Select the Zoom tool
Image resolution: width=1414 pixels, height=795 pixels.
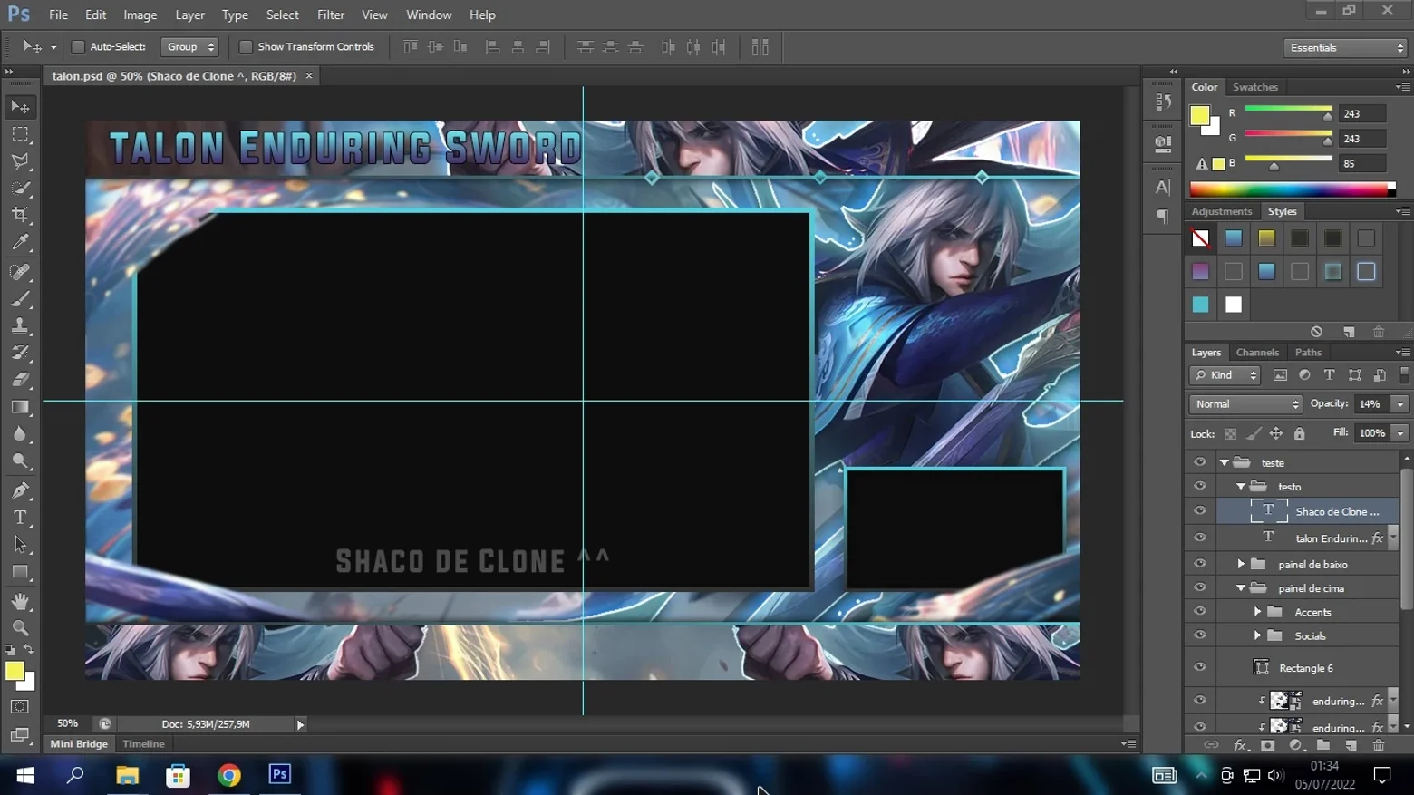20,627
